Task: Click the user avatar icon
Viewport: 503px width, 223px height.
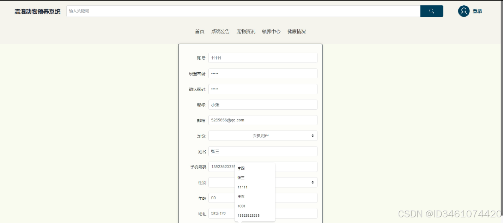Action: (x=463, y=11)
